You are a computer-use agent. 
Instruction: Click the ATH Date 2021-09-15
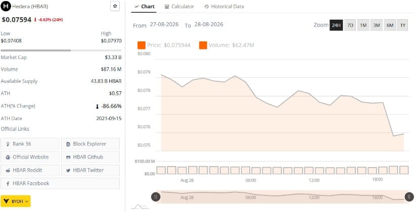click(x=109, y=119)
